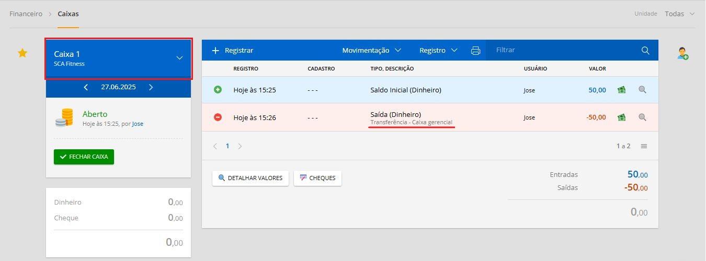This screenshot has width=706, height=261.
Task: Click the VALOR column header
Action: [x=597, y=69]
